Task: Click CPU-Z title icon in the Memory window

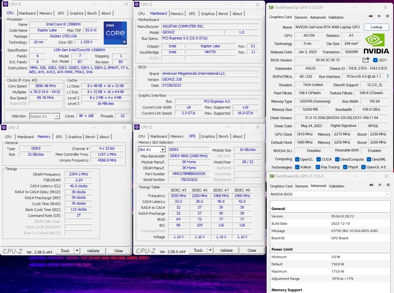Action: (4, 127)
